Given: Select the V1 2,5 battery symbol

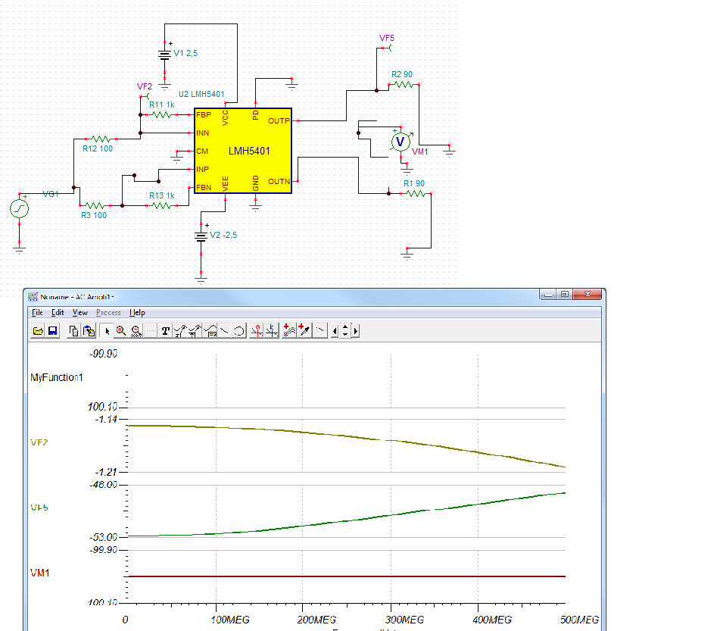Looking at the screenshot, I should point(164,55).
